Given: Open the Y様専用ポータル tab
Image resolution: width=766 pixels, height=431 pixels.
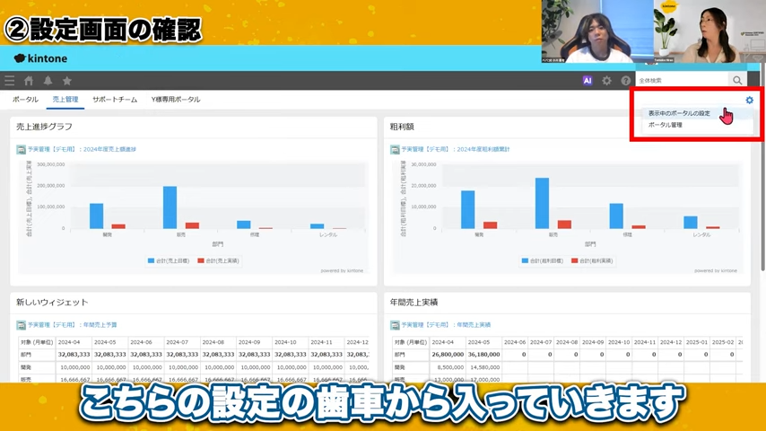Looking at the screenshot, I should [x=176, y=100].
